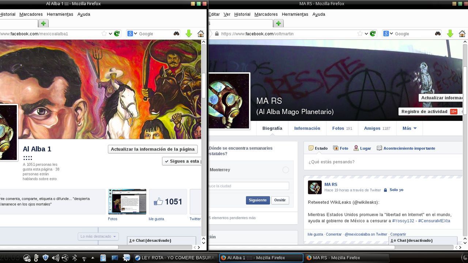Click Wi-Fi network icon in system tray

84,258
